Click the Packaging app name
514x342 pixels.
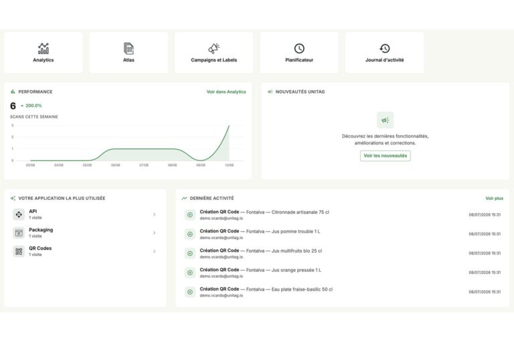41,230
